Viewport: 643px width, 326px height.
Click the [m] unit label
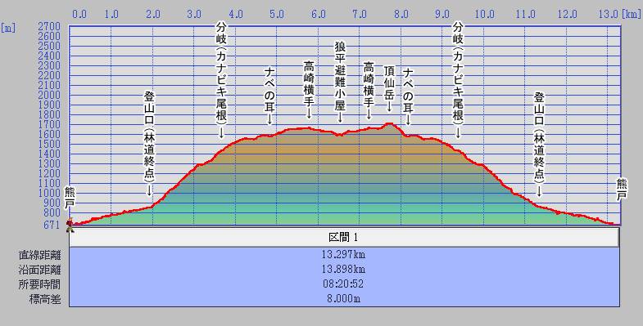pos(8,29)
